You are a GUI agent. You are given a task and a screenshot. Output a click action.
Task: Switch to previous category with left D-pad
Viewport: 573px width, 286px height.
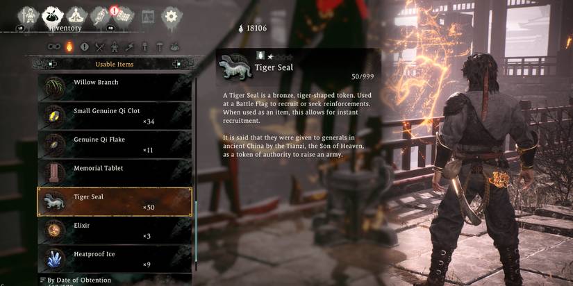pos(51,65)
